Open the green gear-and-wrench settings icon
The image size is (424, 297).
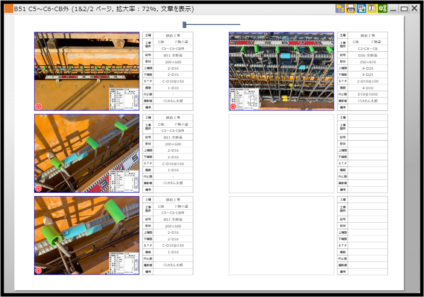[x=382, y=8]
